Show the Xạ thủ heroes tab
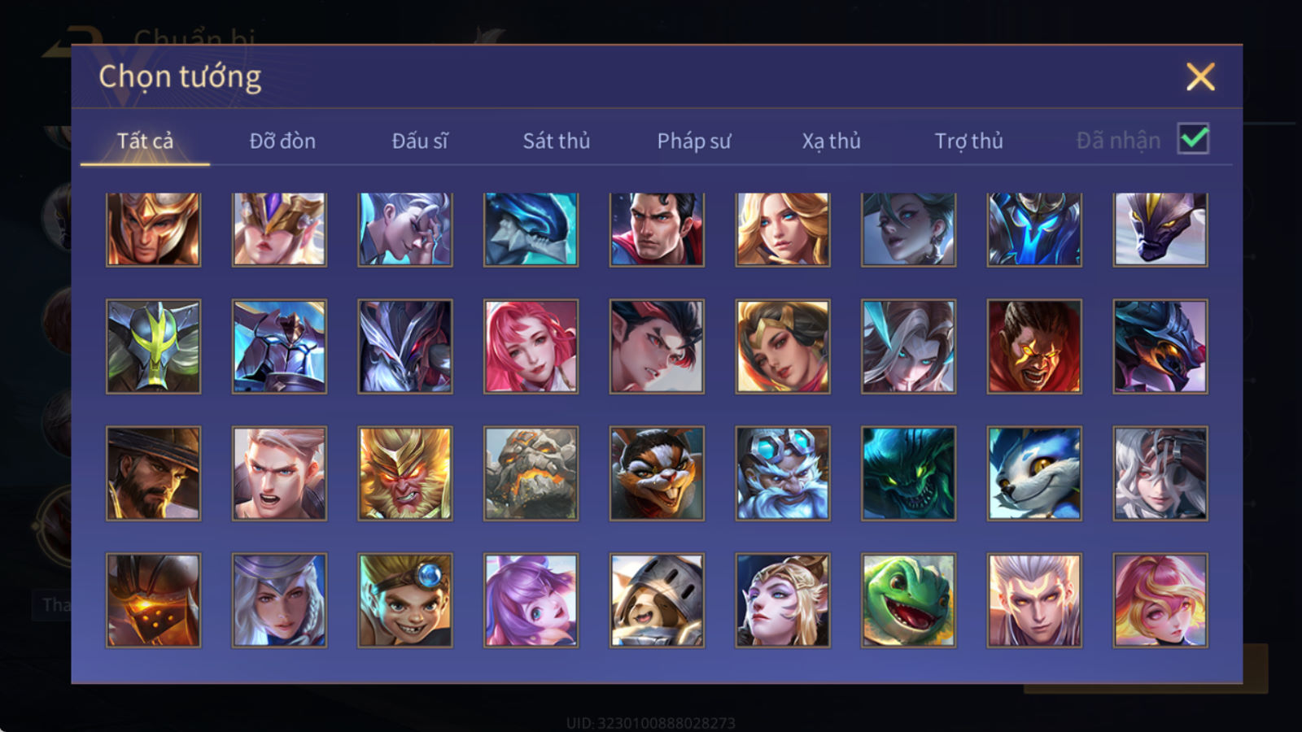The width and height of the screenshot is (1302, 732). (x=831, y=141)
